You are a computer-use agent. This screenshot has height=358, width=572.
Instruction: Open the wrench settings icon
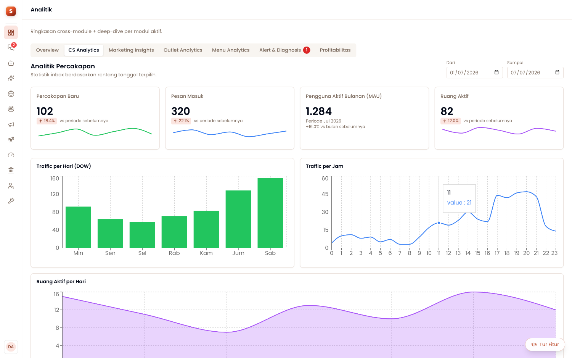coord(11,201)
